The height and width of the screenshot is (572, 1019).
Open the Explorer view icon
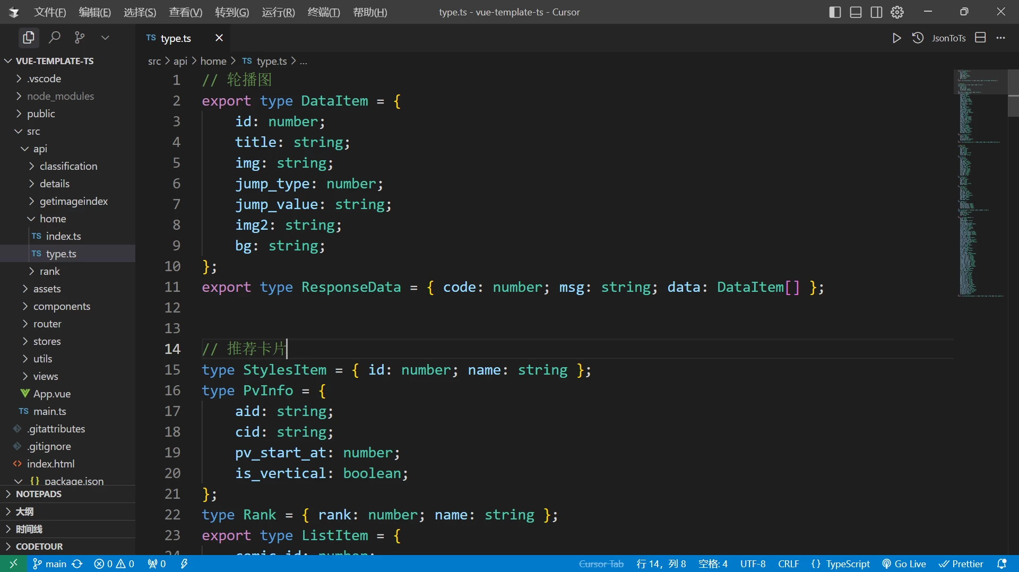[x=28, y=38]
